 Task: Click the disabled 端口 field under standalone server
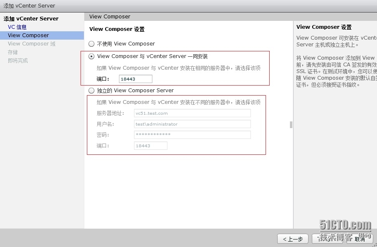[151, 146]
